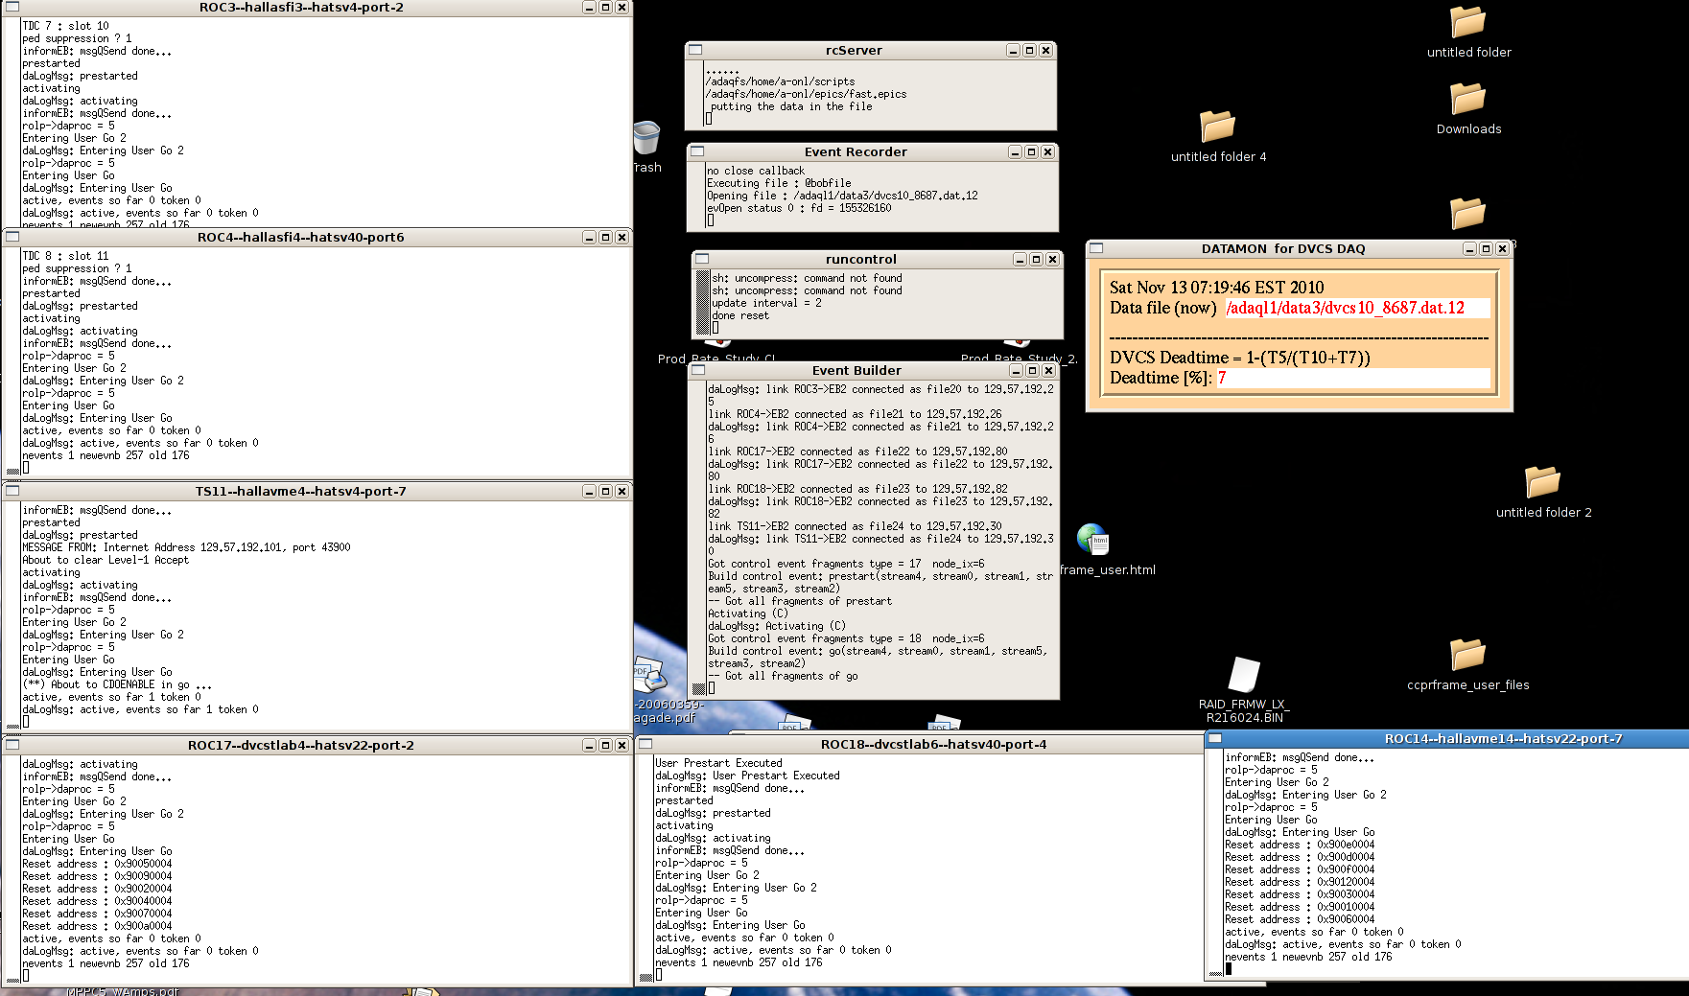Open window menu icon of ROC4 terminal
This screenshot has width=1689, height=996.
point(12,237)
